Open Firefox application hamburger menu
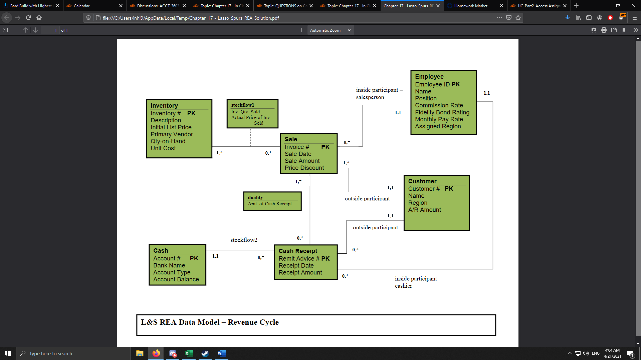641x360 pixels. click(635, 18)
